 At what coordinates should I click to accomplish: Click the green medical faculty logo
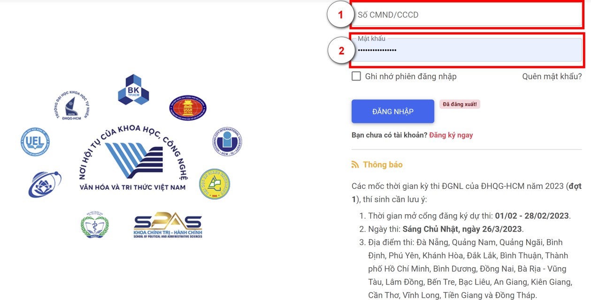94,225
